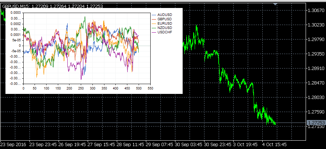Click the 29 Sep 07:45 time label
The width and height of the screenshot is (326, 149).
[x=159, y=144]
